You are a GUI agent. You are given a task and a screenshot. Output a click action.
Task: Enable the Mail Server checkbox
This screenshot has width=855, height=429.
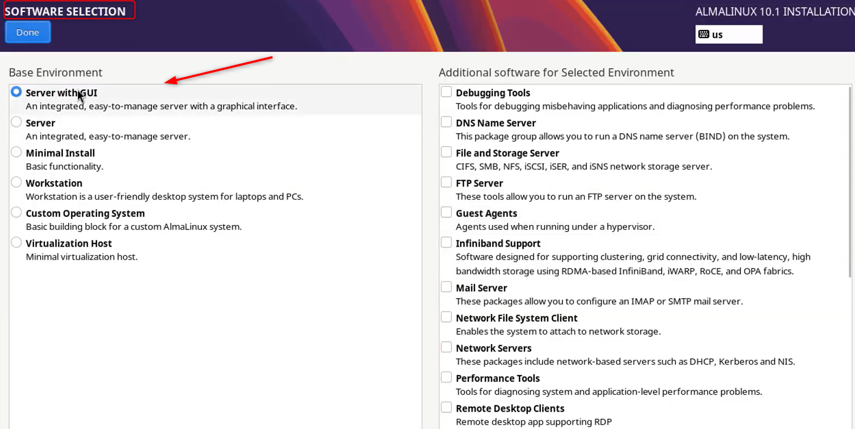coord(446,287)
